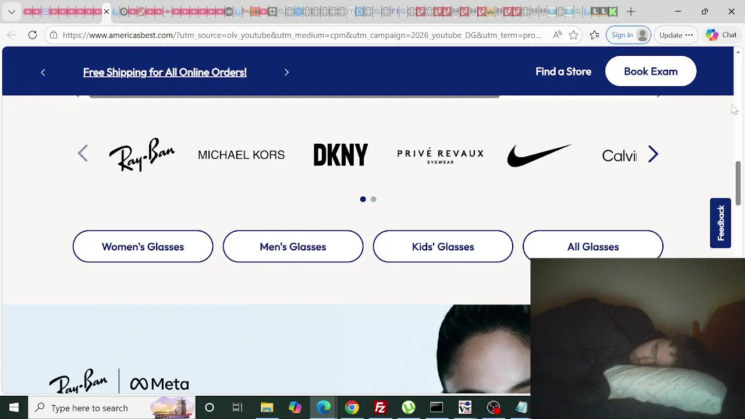Add page to favorites star
This screenshot has height=419, width=745.
click(573, 35)
